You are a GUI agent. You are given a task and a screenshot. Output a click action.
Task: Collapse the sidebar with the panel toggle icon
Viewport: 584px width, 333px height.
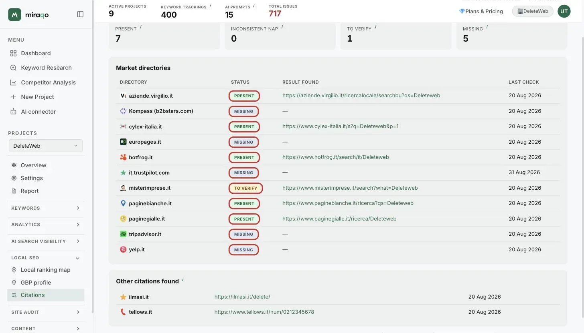tap(80, 14)
